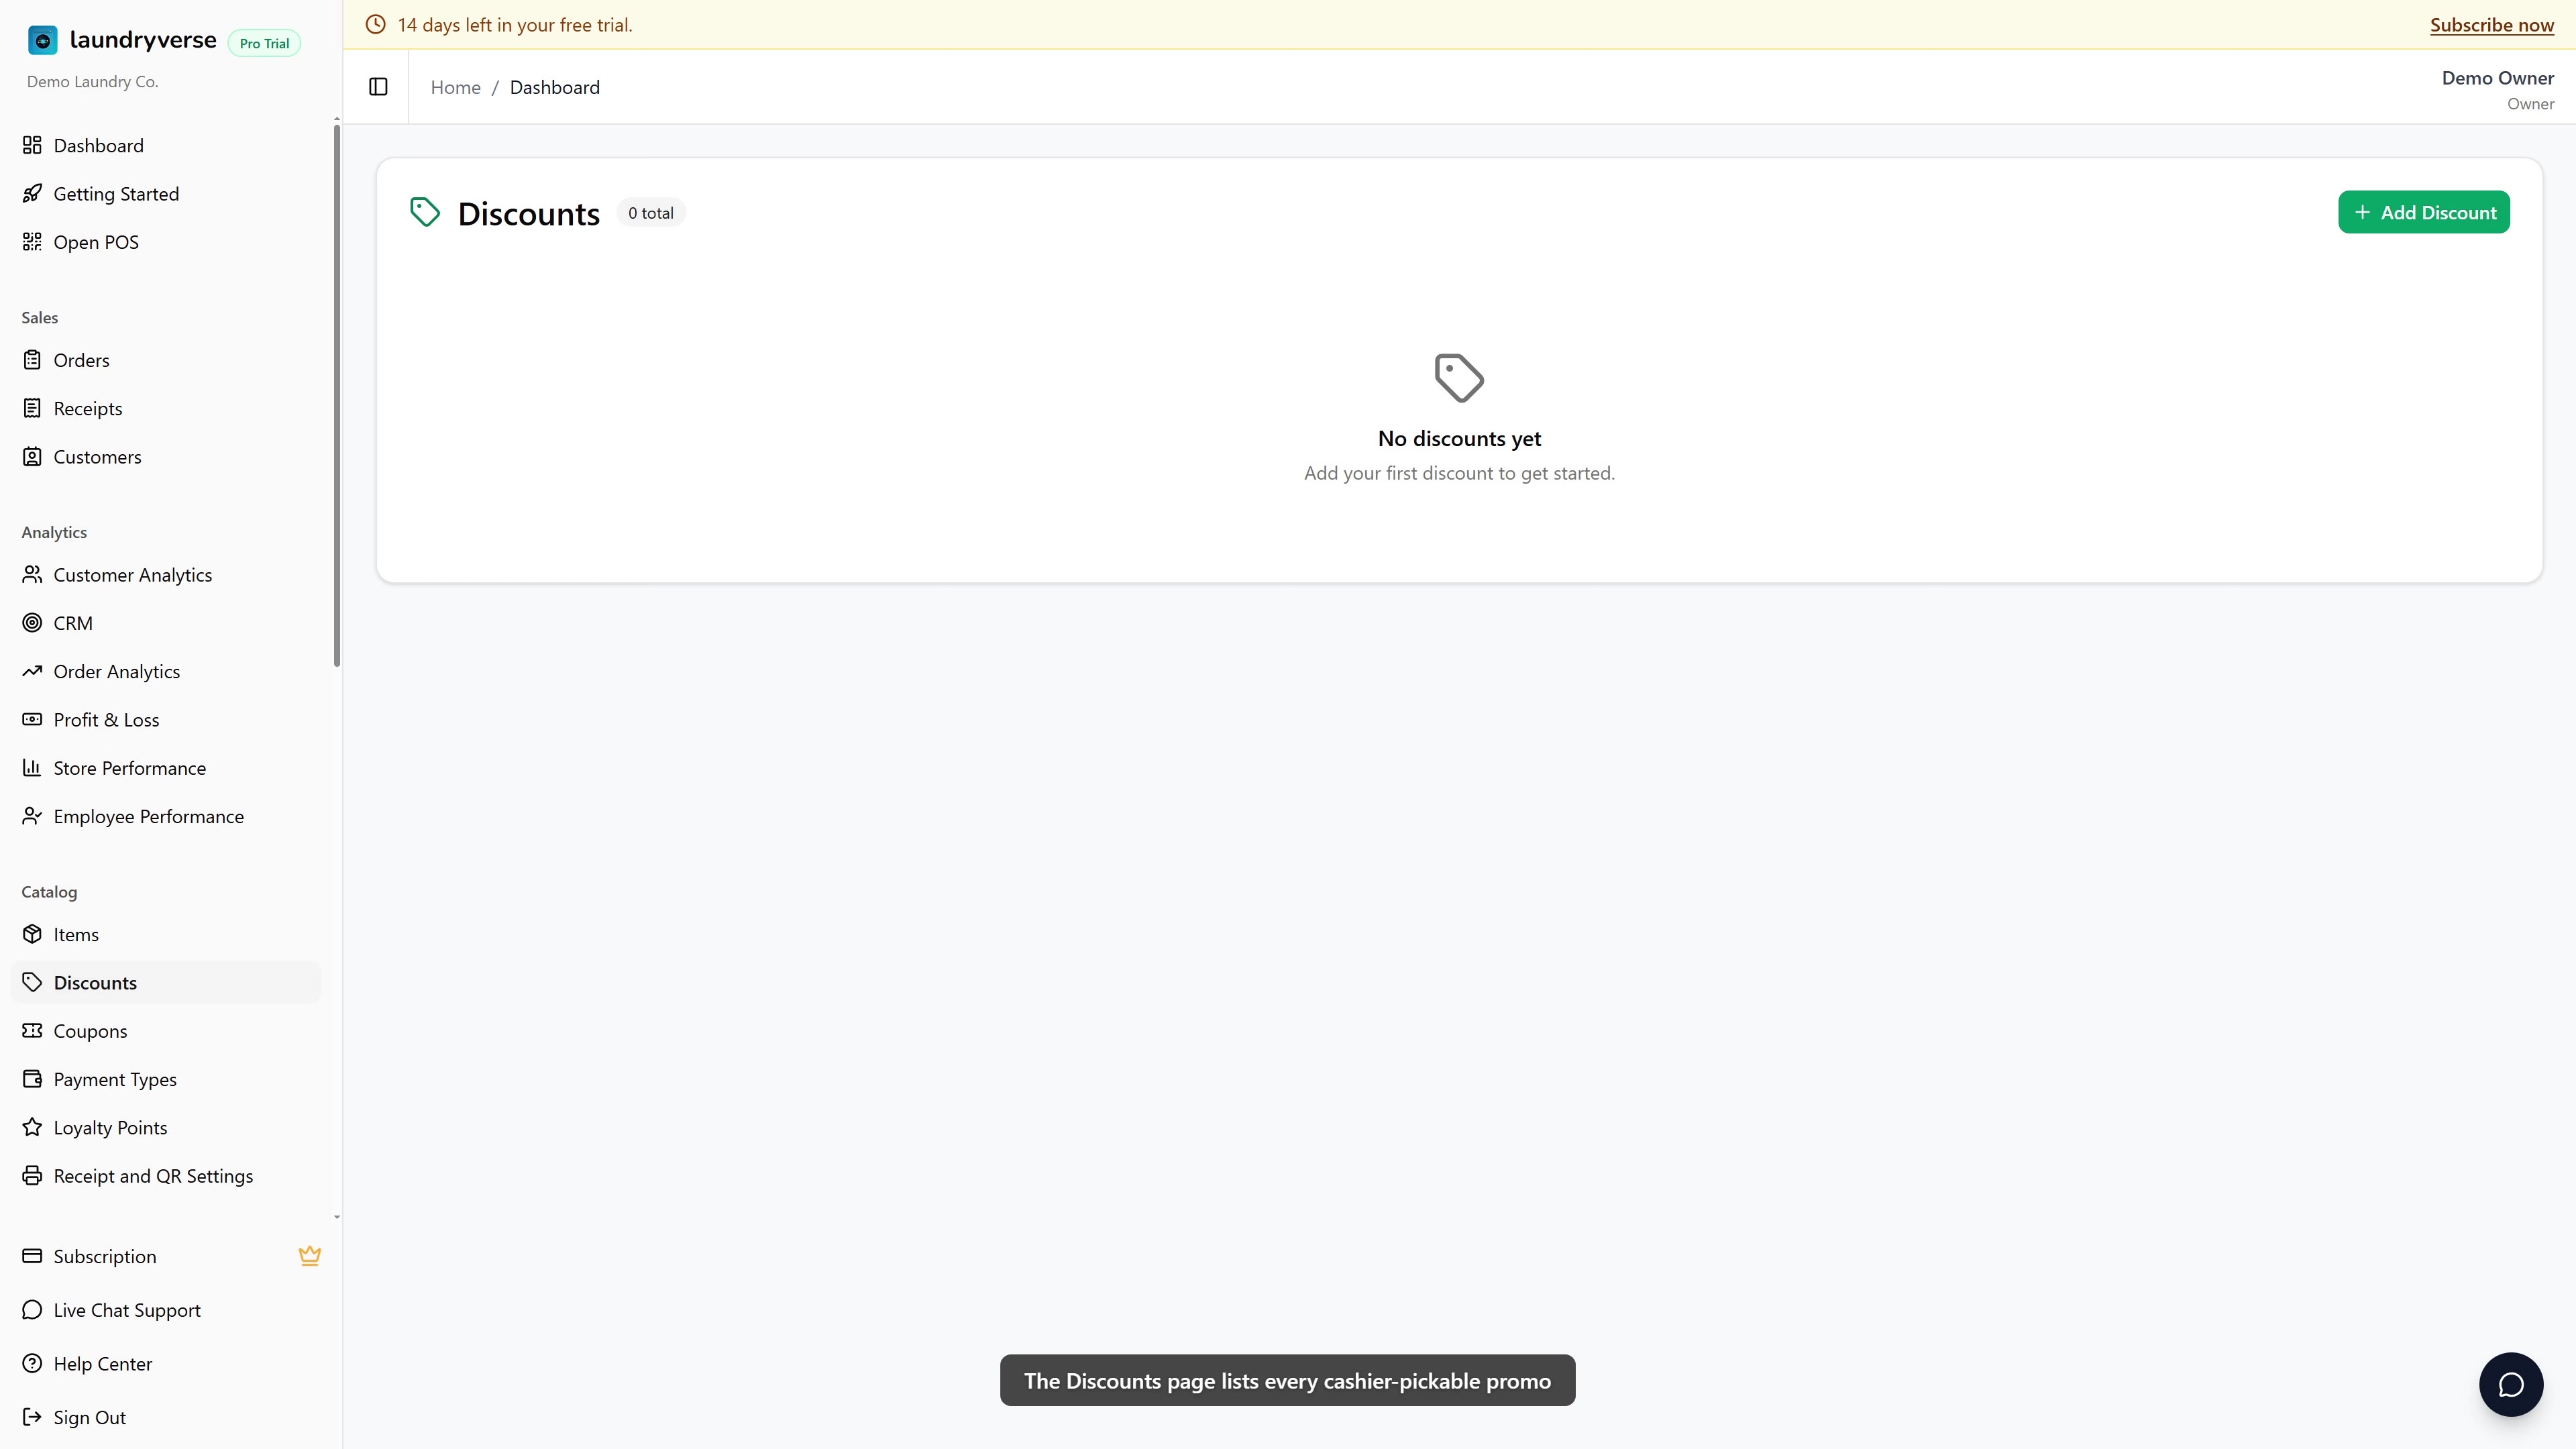Open the Demo Owner account menu
Image resolution: width=2576 pixels, height=1449 pixels.
click(x=2497, y=89)
